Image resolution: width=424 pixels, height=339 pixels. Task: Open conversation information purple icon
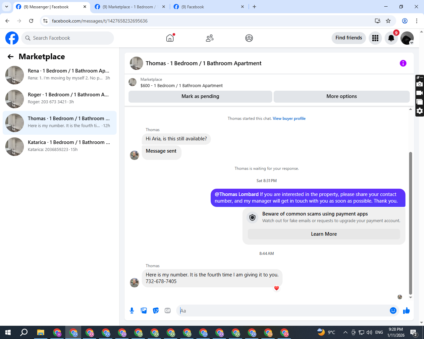coord(403,63)
